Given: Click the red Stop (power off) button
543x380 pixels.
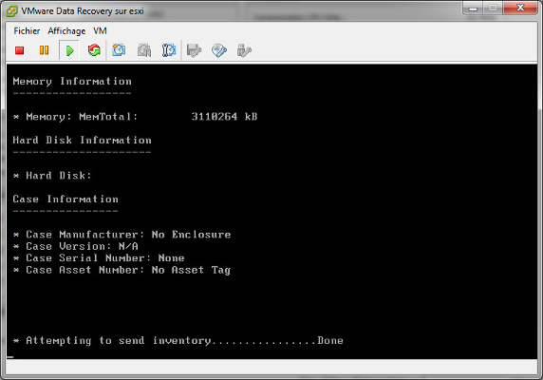Looking at the screenshot, I should click(19, 50).
